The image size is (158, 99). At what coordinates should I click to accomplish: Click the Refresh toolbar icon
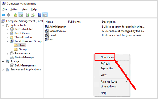click(28, 15)
